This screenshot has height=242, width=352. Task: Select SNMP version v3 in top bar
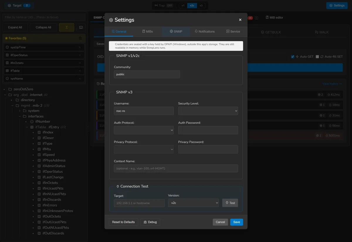coord(201,6)
